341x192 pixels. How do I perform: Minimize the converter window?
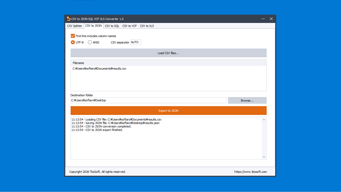263,19
